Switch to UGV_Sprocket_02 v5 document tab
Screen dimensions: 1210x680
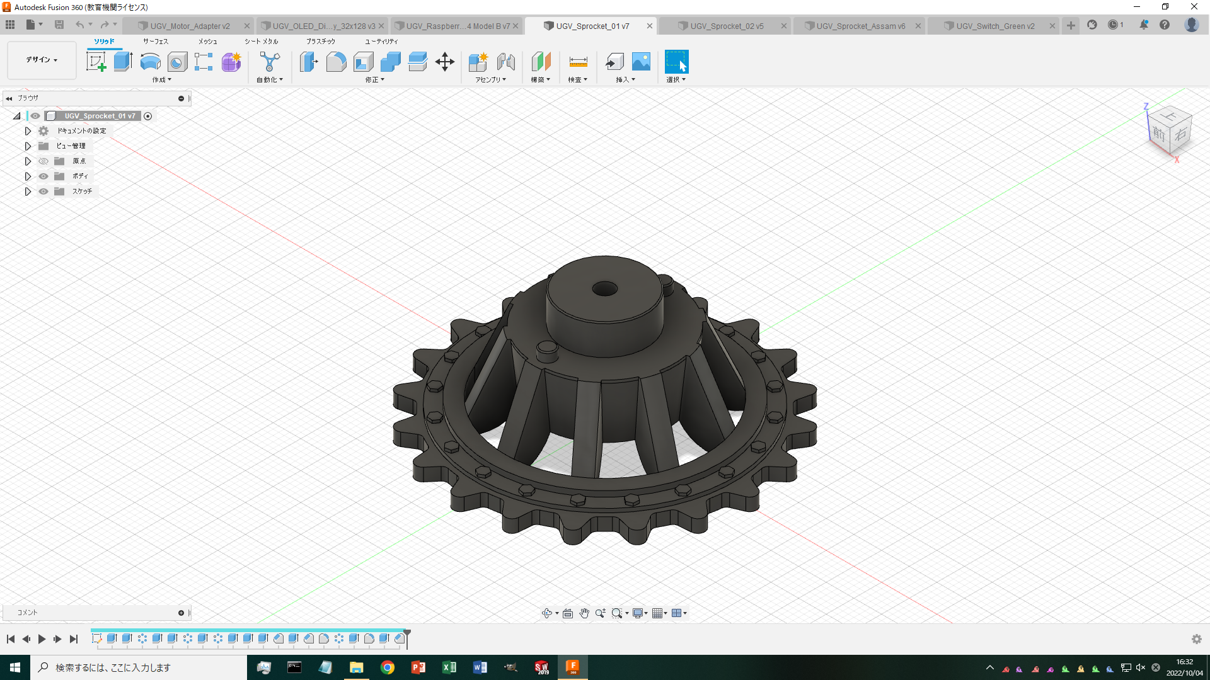click(x=727, y=26)
